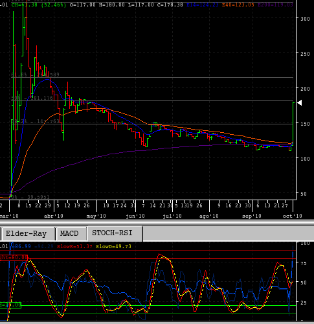Click the C=178.38 close value
Screen dimensions: 314x324
[170, 5]
